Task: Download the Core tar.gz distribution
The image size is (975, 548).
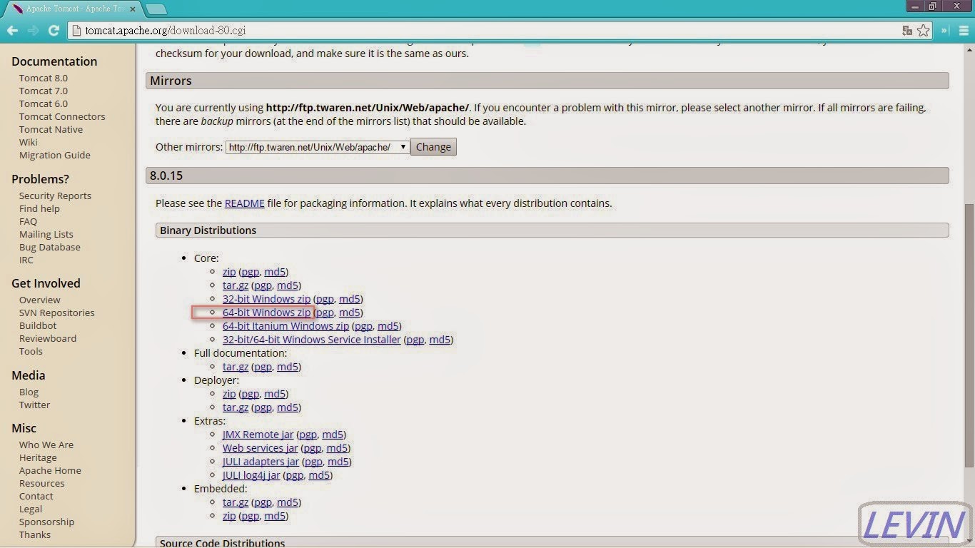Action: click(x=236, y=285)
